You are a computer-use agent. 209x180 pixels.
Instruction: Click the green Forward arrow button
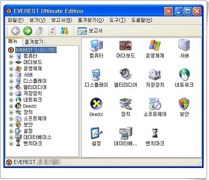tap(28, 31)
